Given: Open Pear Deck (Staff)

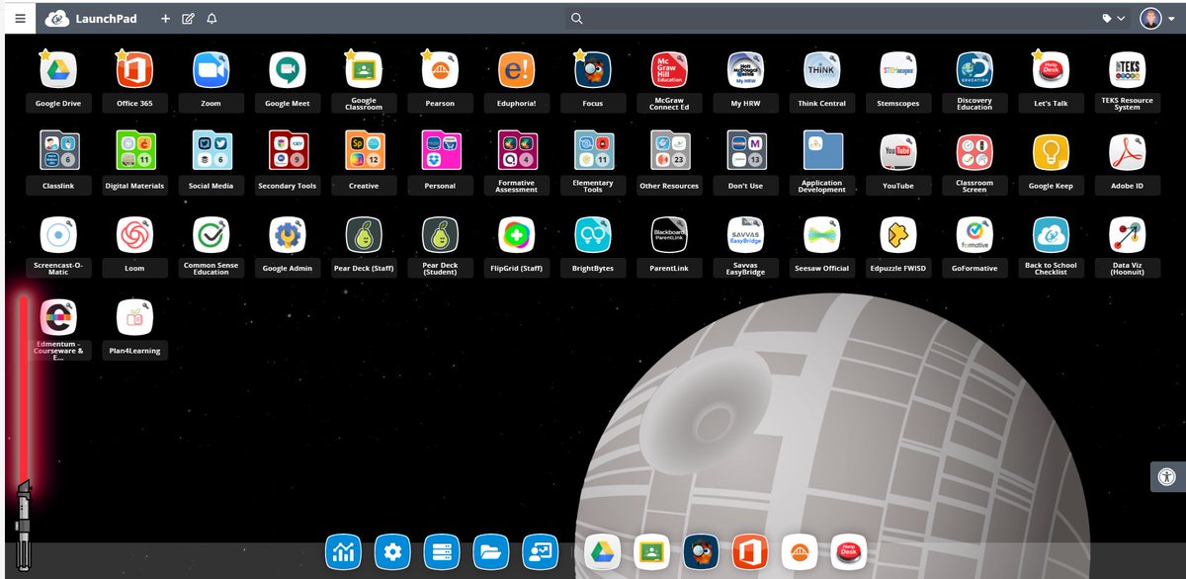Looking at the screenshot, I should click(364, 235).
